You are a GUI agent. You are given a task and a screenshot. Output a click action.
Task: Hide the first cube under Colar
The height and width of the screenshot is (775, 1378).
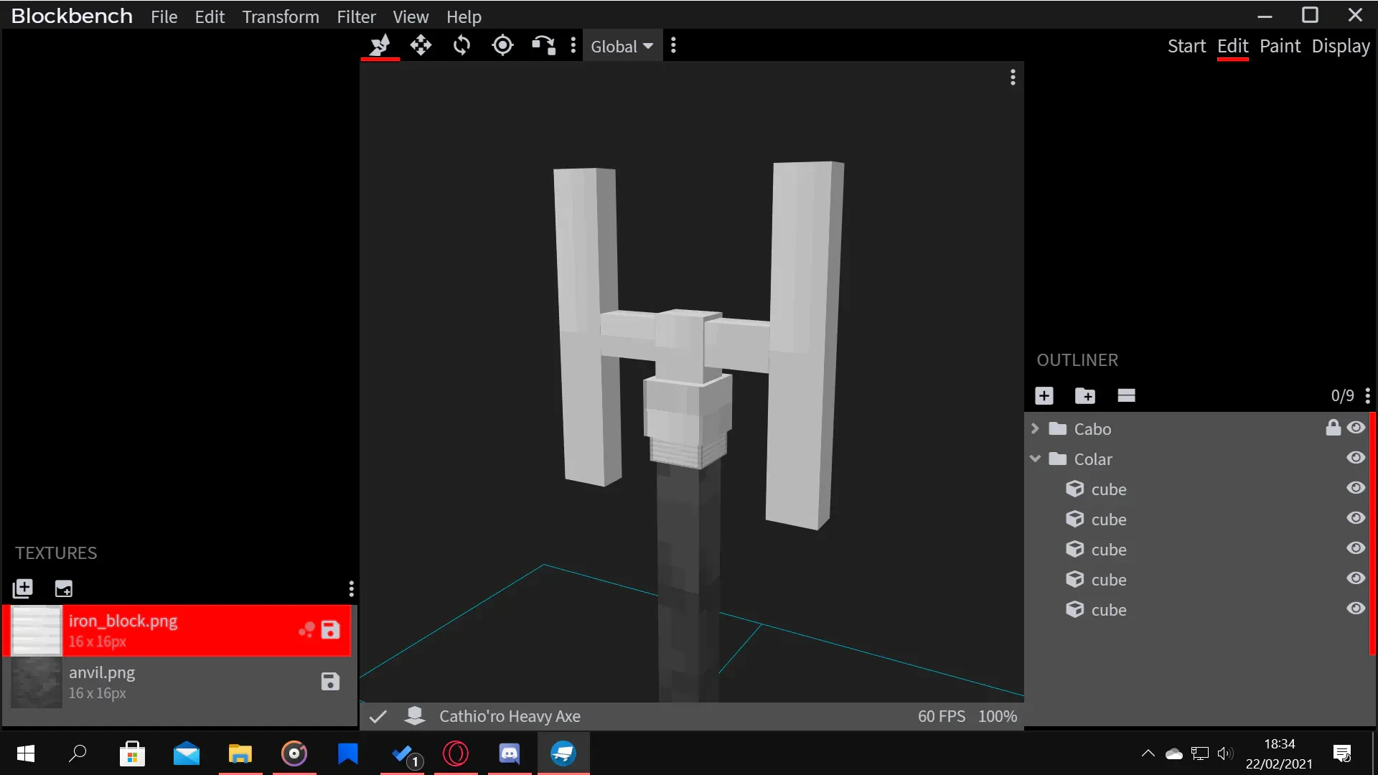pos(1356,488)
